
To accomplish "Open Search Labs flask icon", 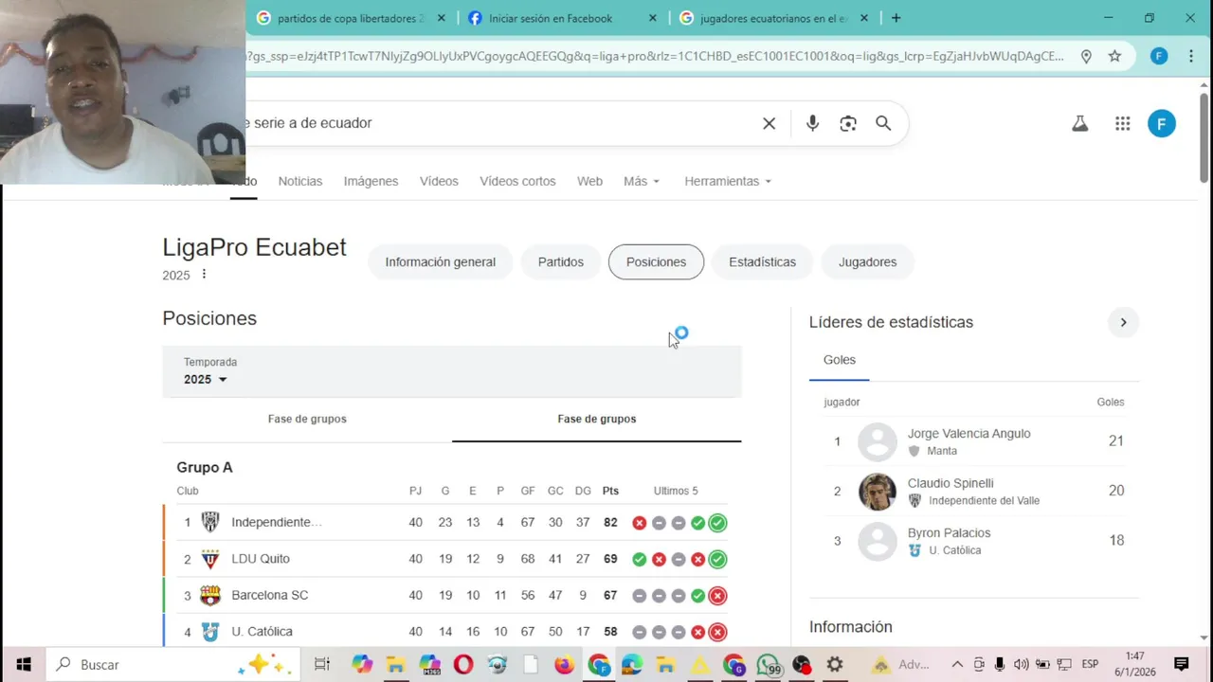I will click(x=1079, y=123).
